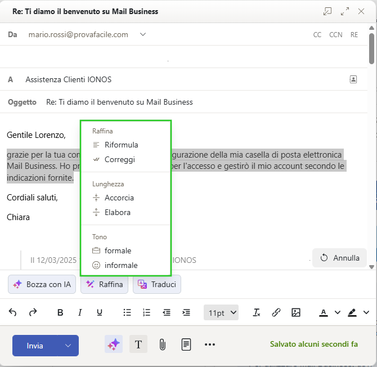Open the text highlight color picker
Viewport: 377px width, 367px height.
point(353,312)
